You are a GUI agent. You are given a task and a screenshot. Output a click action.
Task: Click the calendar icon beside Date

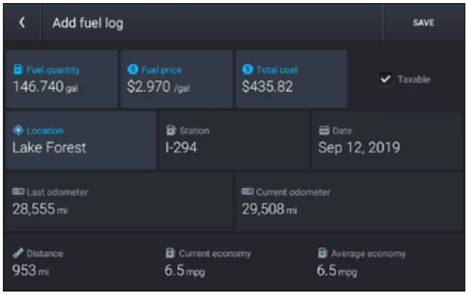[324, 131]
